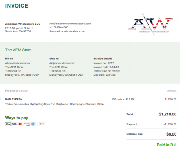Image resolution: width=180 pixels, height=151 pixels.
Task: Click the Visa card icon
Action: (x=14, y=124)
